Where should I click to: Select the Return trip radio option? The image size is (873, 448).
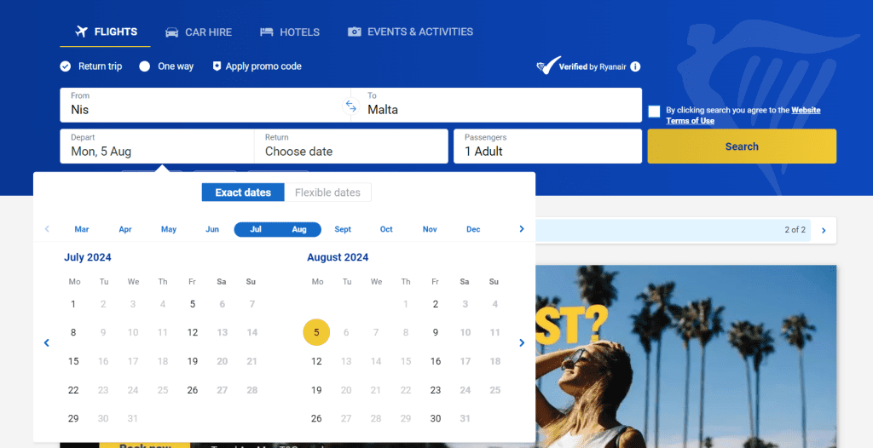tap(66, 66)
